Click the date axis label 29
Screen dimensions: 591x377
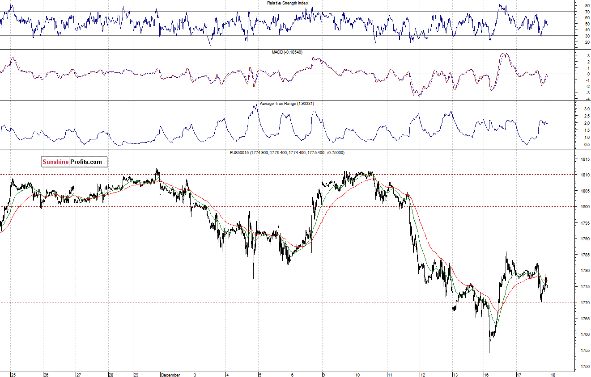[136, 375]
